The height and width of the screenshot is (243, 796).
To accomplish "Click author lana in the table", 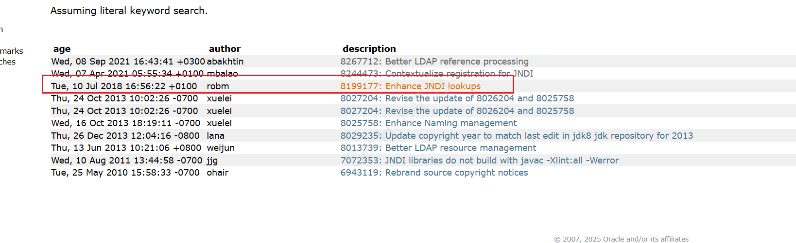I will pos(215,136).
